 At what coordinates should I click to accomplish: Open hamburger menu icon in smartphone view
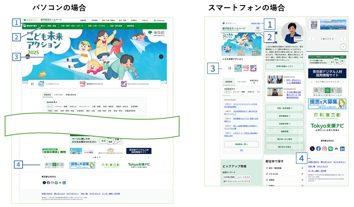pos(258,28)
